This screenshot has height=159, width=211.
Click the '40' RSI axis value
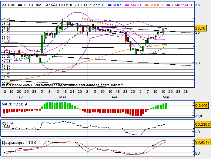pos(198,132)
